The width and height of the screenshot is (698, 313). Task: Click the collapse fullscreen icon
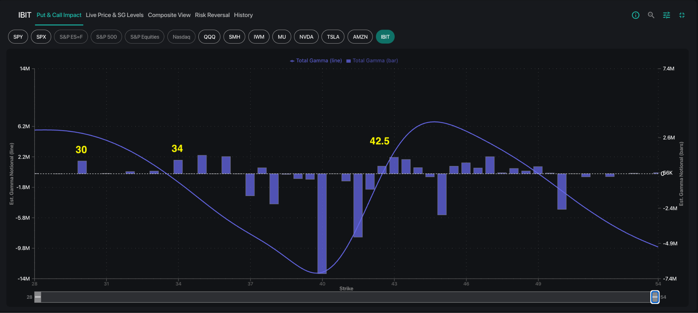[x=682, y=15]
